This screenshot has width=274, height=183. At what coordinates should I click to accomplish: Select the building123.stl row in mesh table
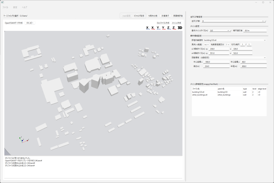coord(229,92)
